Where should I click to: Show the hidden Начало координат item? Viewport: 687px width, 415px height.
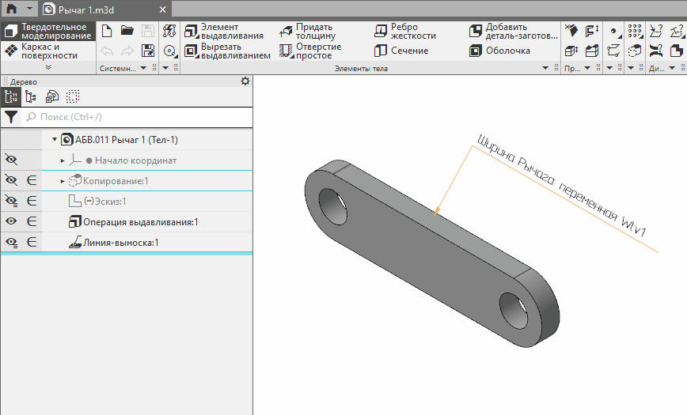click(x=11, y=160)
